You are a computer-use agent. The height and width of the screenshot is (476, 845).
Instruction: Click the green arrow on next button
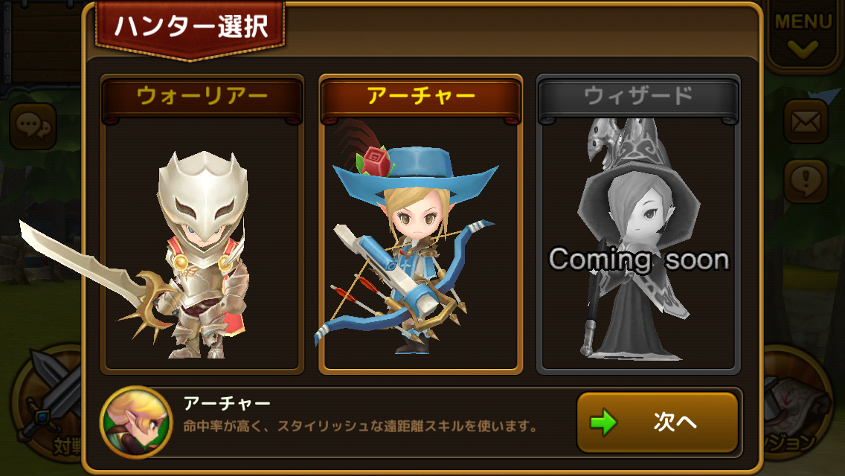[x=603, y=422]
